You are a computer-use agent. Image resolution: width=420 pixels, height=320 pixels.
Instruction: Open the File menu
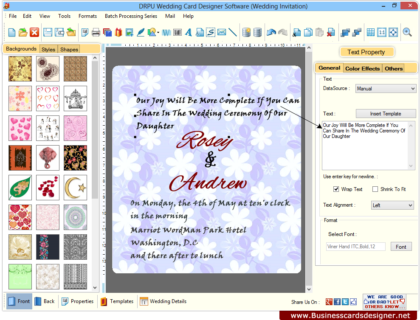coord(13,16)
